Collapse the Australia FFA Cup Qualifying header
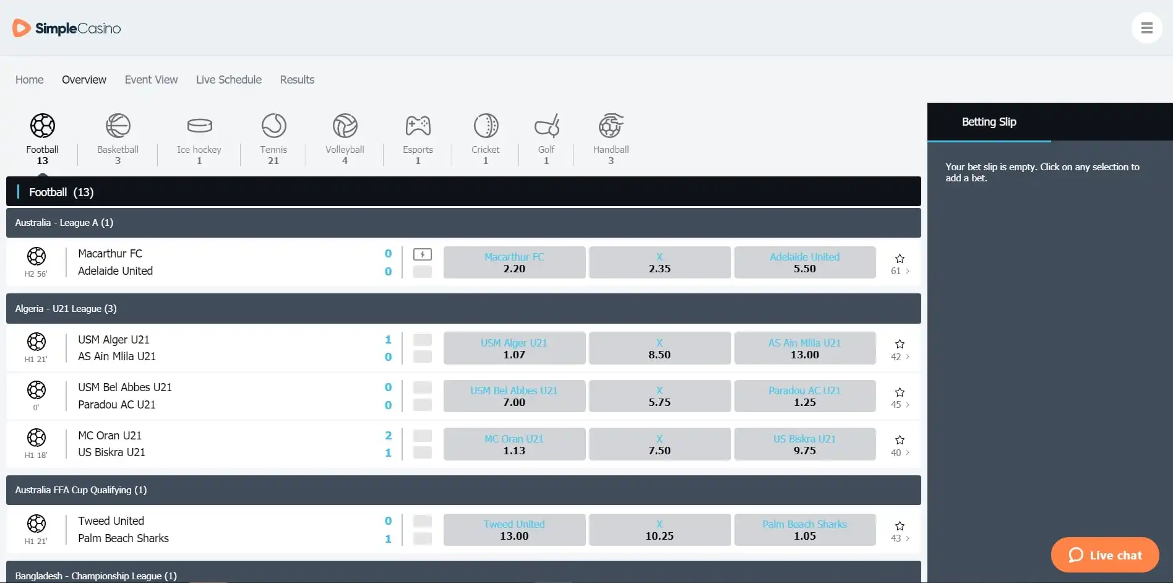The image size is (1173, 583). point(463,490)
